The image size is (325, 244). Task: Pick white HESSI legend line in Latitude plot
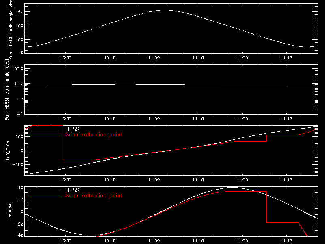pyautogui.click(x=45, y=192)
